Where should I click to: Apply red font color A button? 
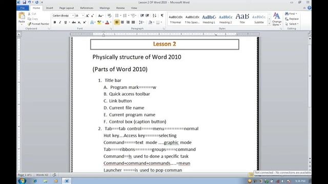[107, 22]
